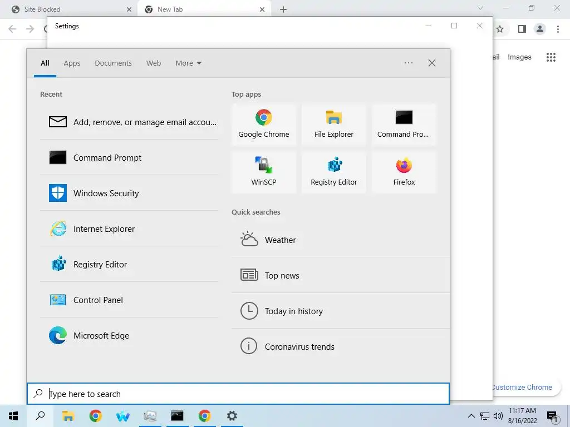Select Coronavirus trends quick search

coord(340,347)
